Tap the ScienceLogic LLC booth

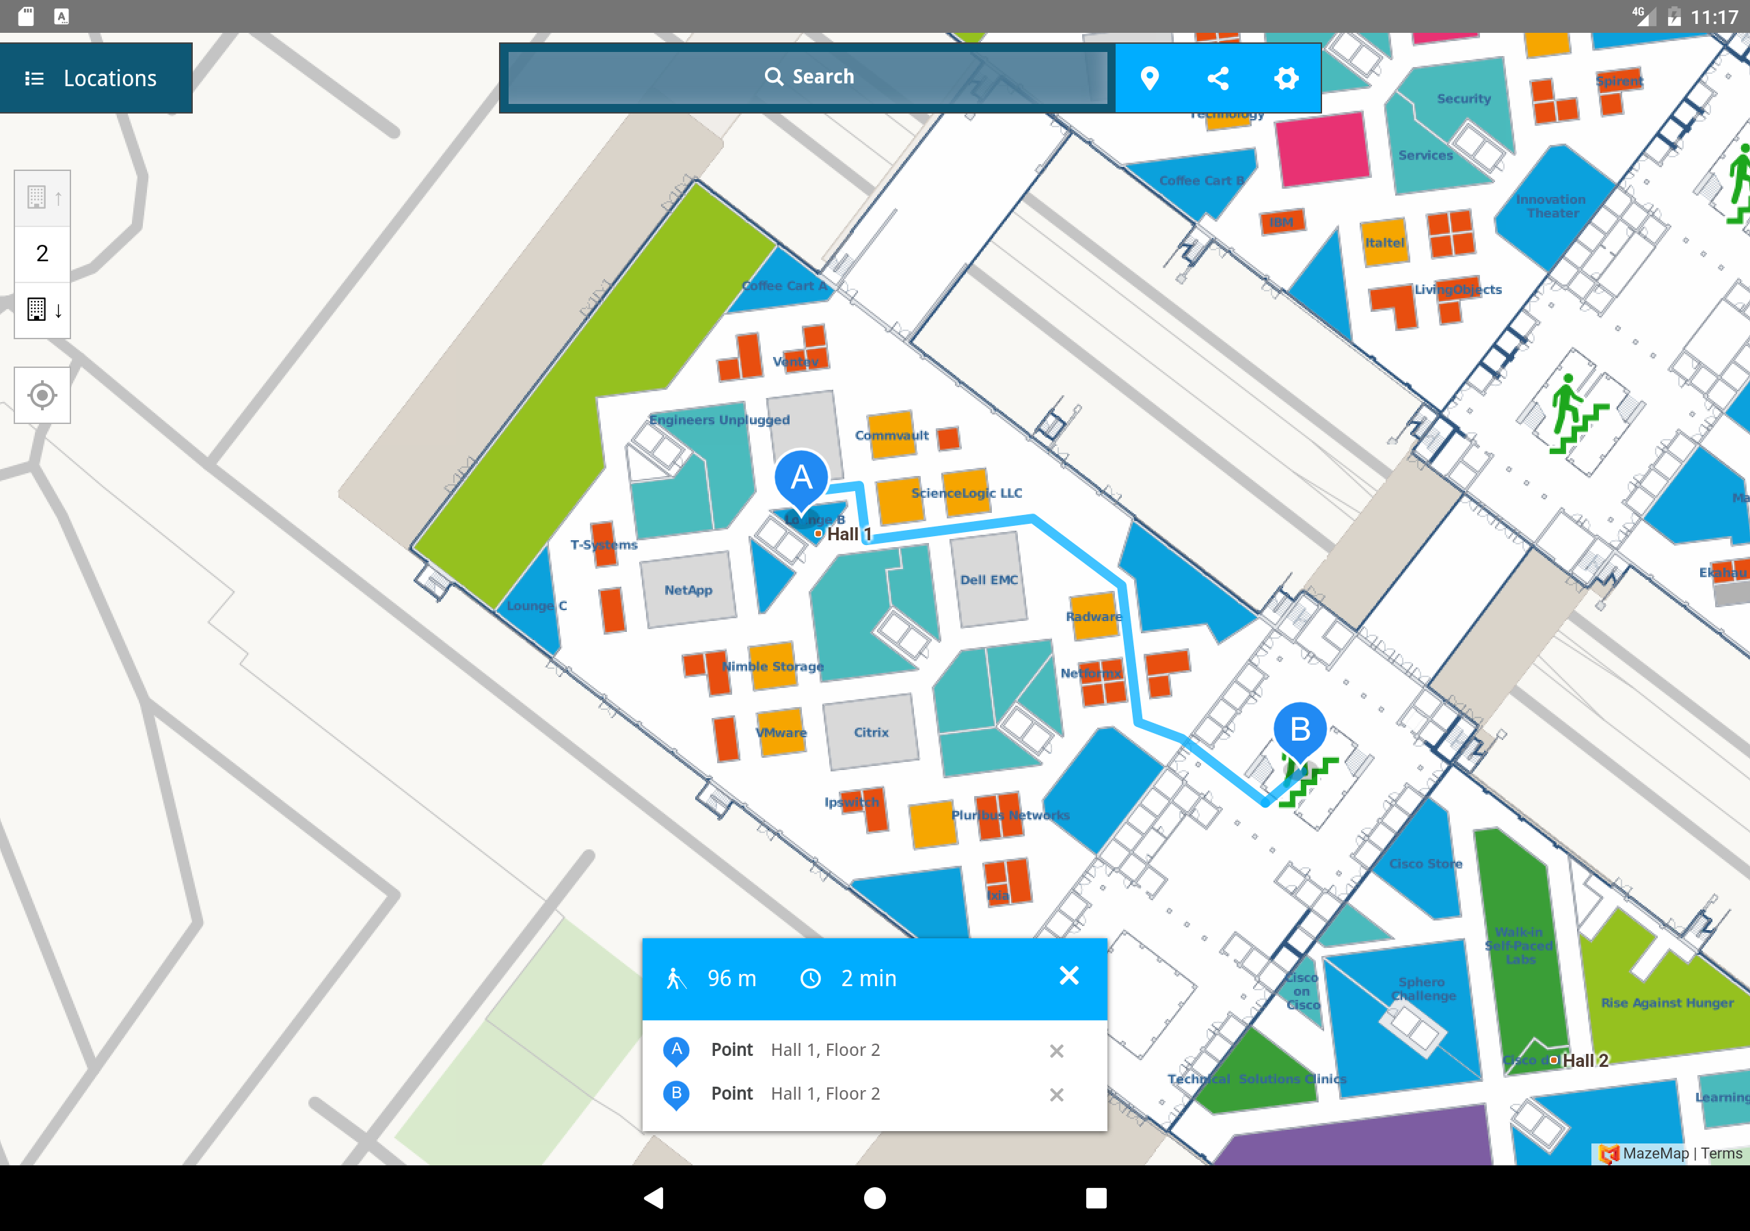[x=966, y=492]
